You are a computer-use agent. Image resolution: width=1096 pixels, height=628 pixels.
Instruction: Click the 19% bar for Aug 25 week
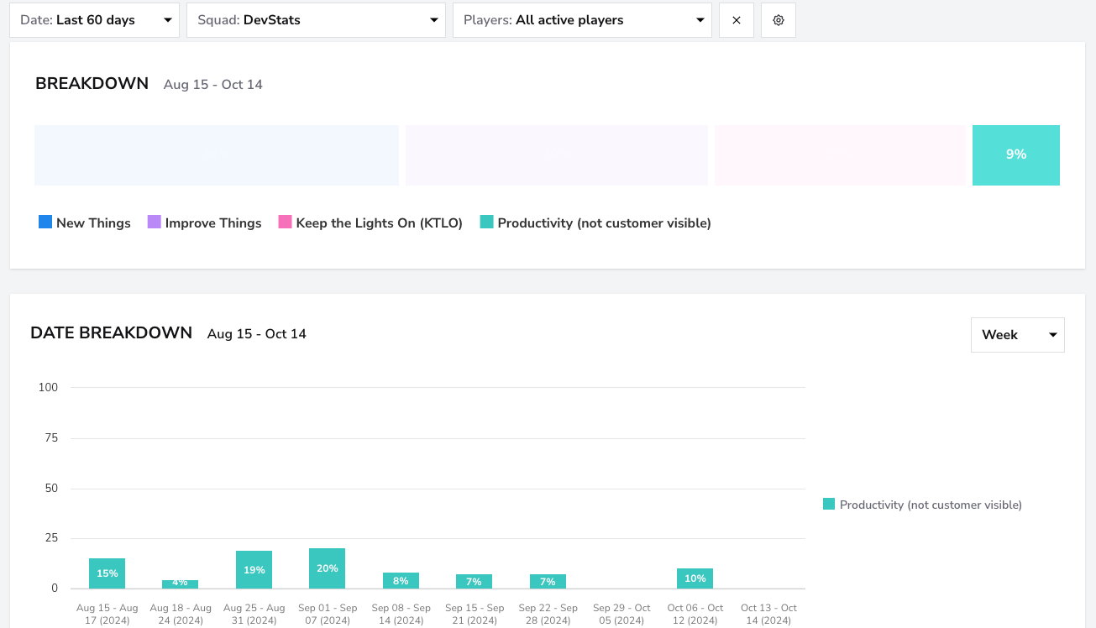click(254, 569)
